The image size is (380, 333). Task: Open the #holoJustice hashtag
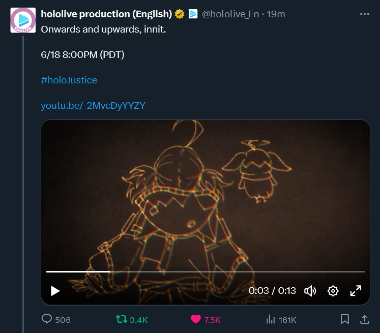pos(69,80)
